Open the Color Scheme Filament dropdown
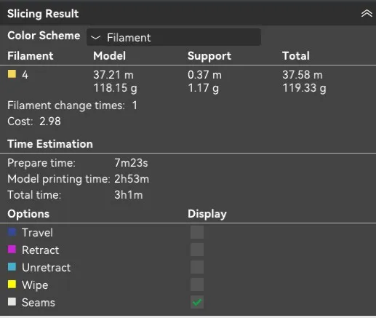 [174, 37]
